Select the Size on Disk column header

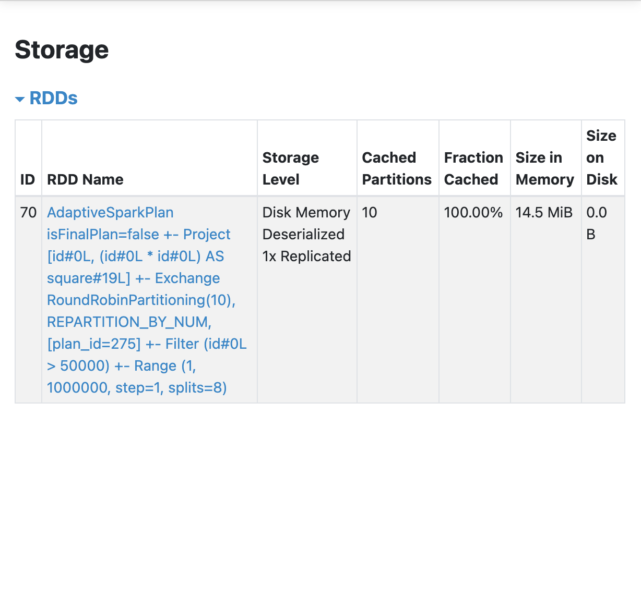pyautogui.click(x=601, y=157)
